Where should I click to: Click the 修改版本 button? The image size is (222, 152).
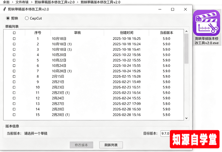[81, 145]
